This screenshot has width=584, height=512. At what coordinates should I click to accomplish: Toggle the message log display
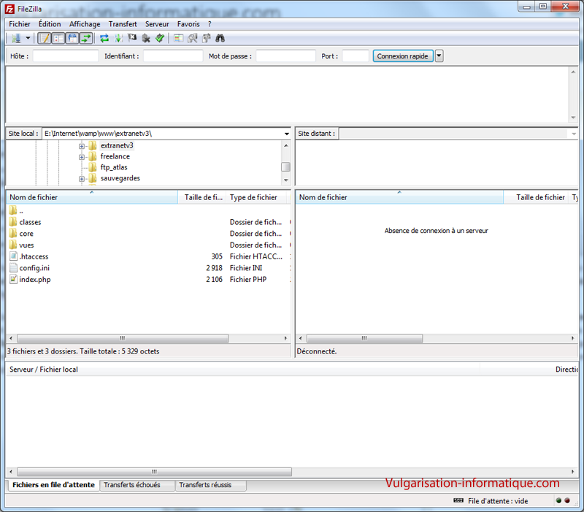pos(44,38)
